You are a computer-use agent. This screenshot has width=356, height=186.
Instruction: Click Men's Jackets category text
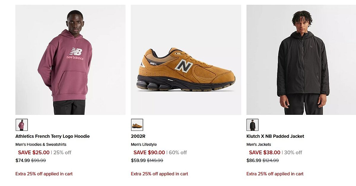coord(259,144)
